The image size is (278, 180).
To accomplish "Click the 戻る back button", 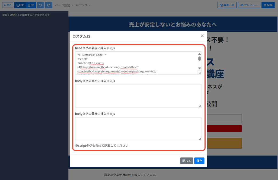I will tap(7, 5).
